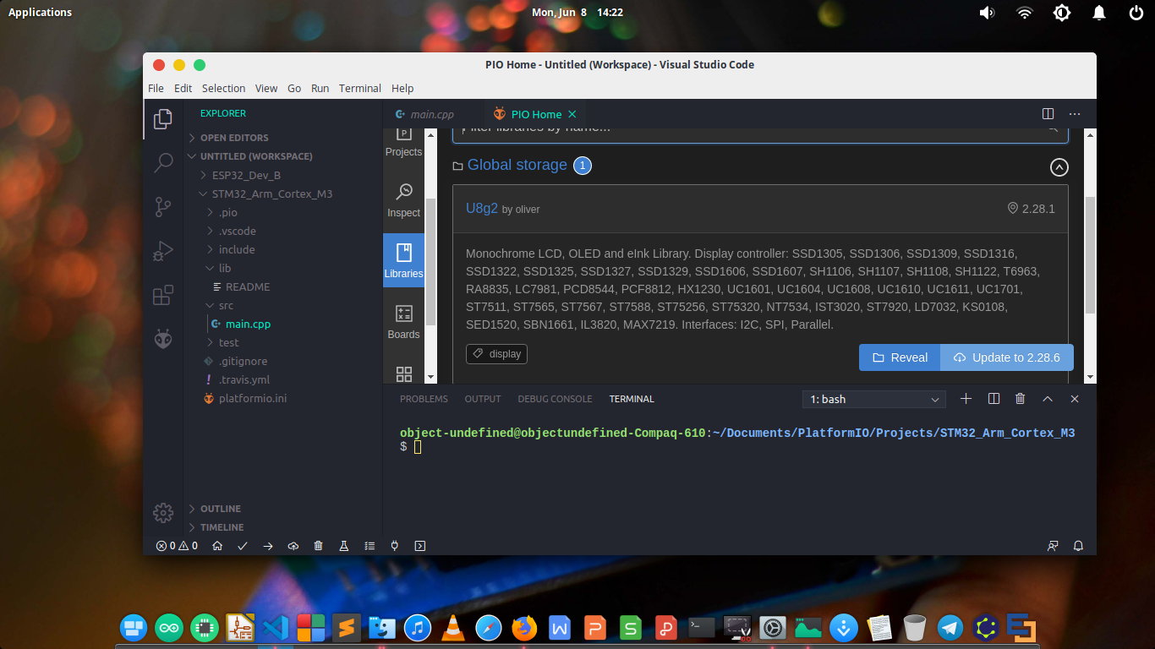Open the Run and Debug view
Viewport: 1155px width, 649px height.
click(163, 251)
